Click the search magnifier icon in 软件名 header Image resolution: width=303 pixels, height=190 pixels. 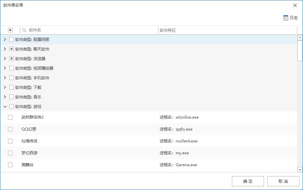[24, 30]
